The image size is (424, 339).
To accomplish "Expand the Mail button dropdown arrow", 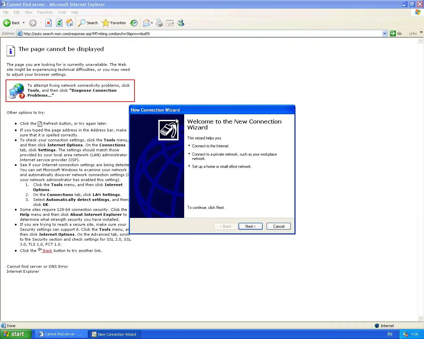I will point(152,23).
